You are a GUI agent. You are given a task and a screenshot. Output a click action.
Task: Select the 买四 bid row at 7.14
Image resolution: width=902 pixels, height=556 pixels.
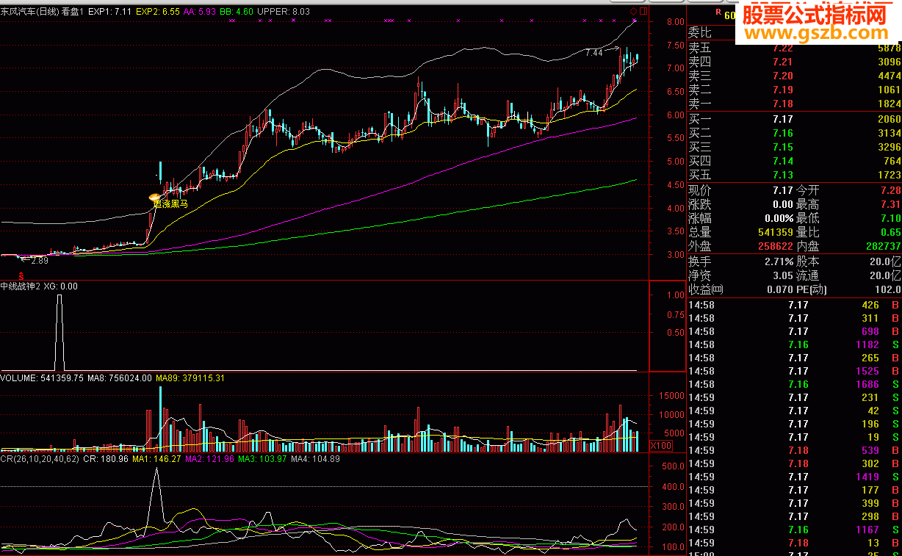(794, 161)
